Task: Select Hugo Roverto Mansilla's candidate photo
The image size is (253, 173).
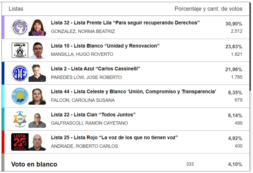Action: click(x=37, y=50)
